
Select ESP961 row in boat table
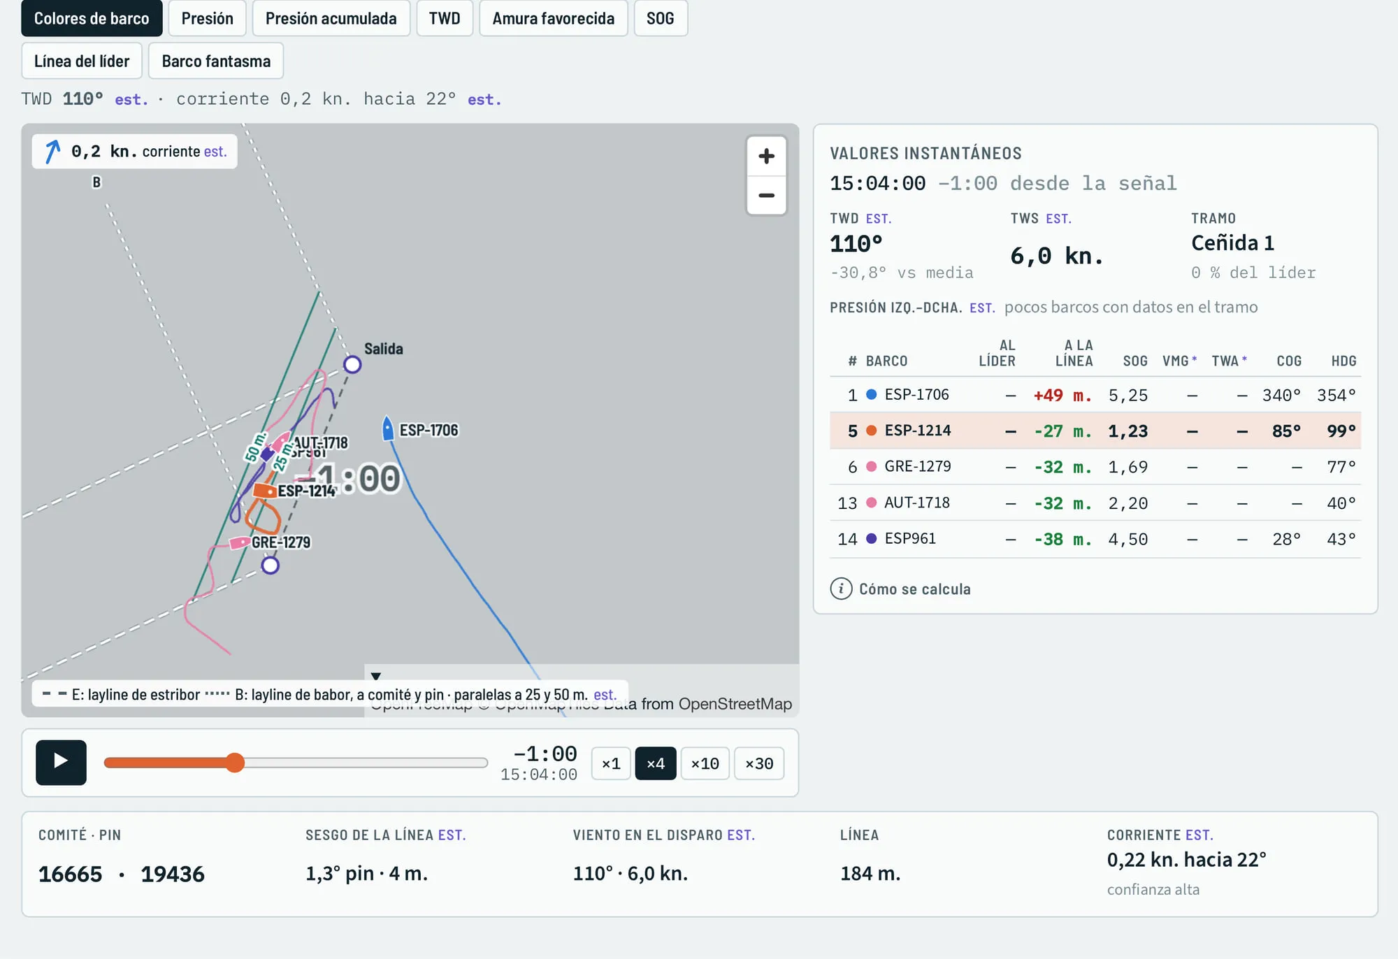click(x=1095, y=539)
